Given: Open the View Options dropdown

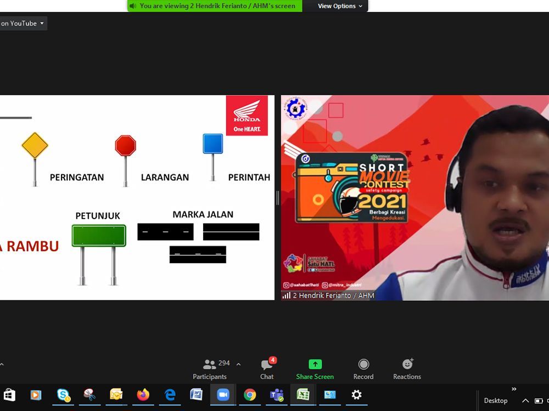Looking at the screenshot, I should coord(340,6).
